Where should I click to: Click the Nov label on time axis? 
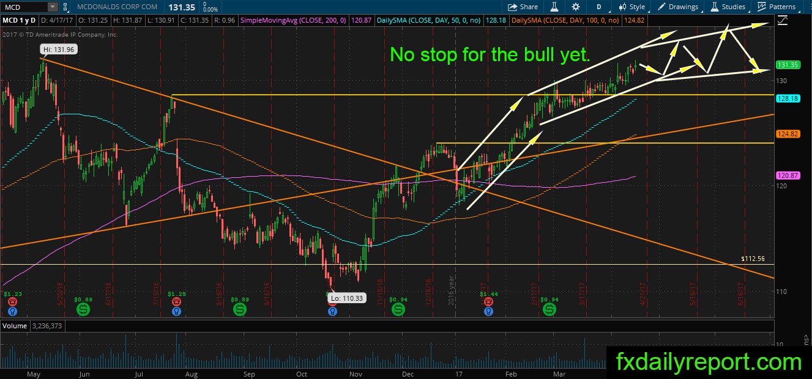pos(356,373)
